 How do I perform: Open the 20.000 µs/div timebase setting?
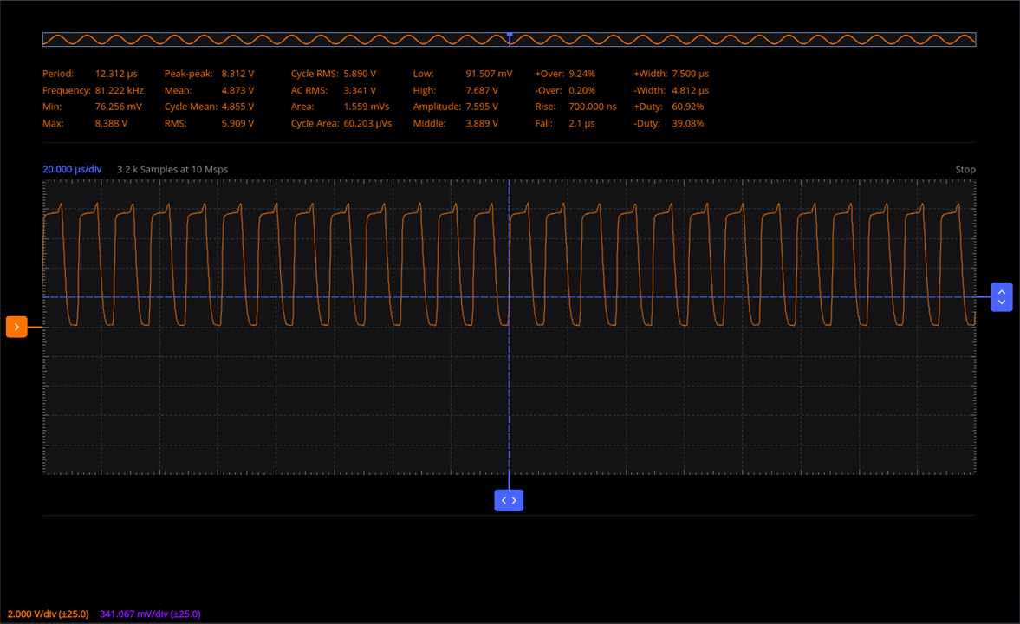pyautogui.click(x=72, y=170)
